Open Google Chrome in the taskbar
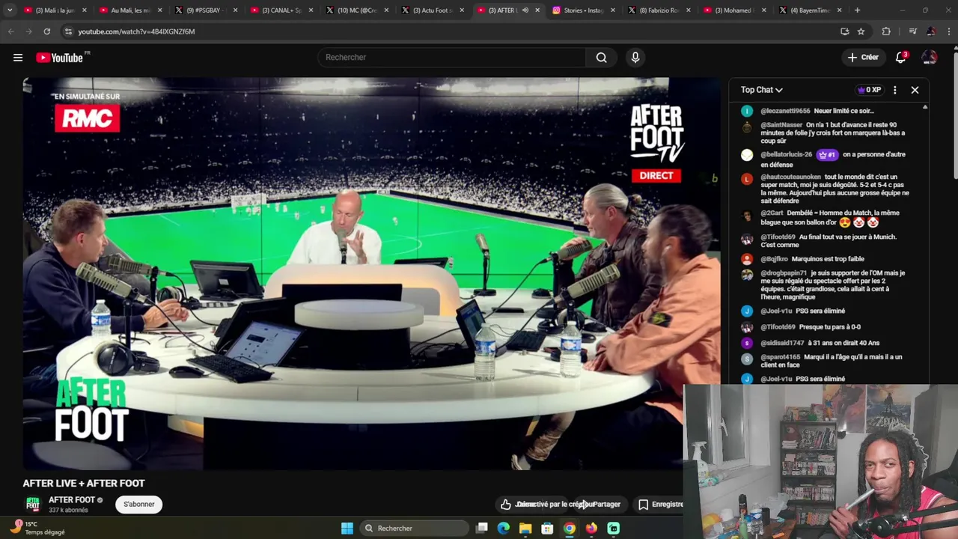Image resolution: width=958 pixels, height=539 pixels. (570, 529)
